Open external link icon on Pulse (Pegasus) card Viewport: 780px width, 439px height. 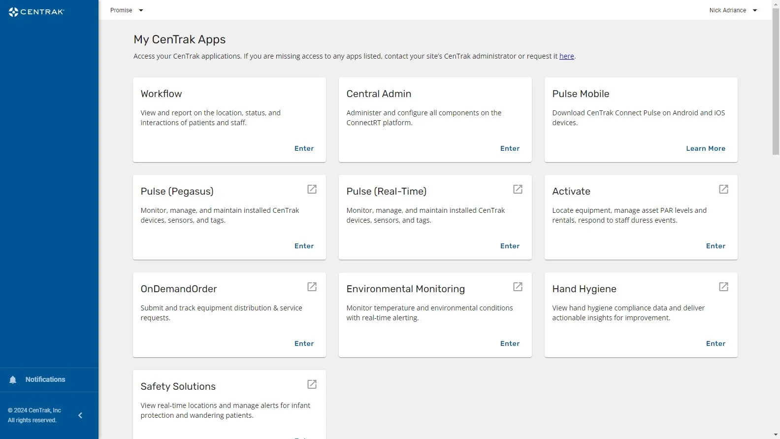click(312, 189)
